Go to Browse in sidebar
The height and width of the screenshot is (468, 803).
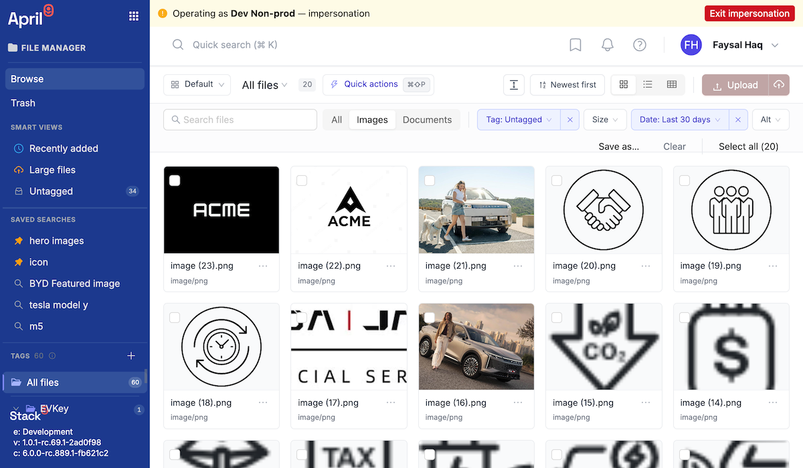[75, 79]
